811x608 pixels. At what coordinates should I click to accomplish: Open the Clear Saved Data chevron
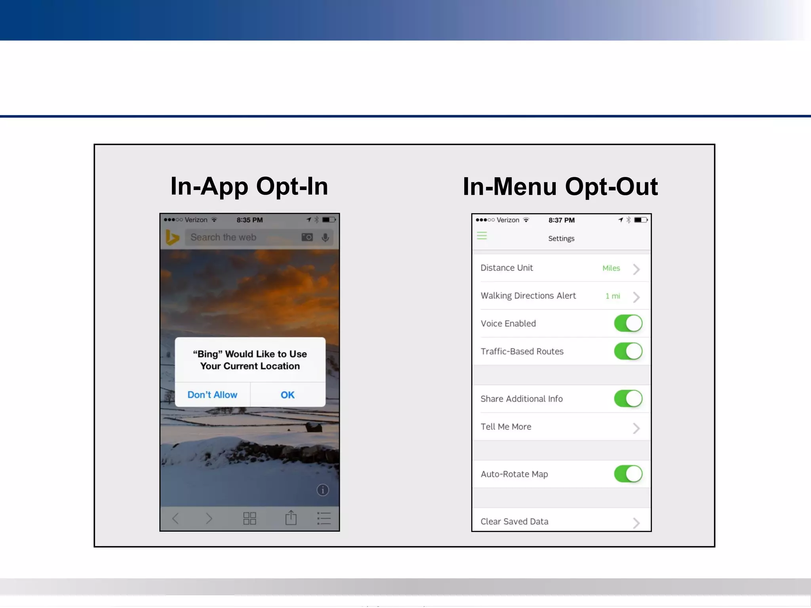(636, 523)
